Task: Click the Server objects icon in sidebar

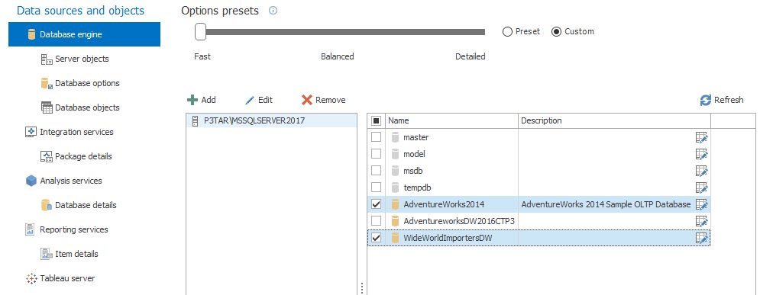Action: tap(47, 59)
